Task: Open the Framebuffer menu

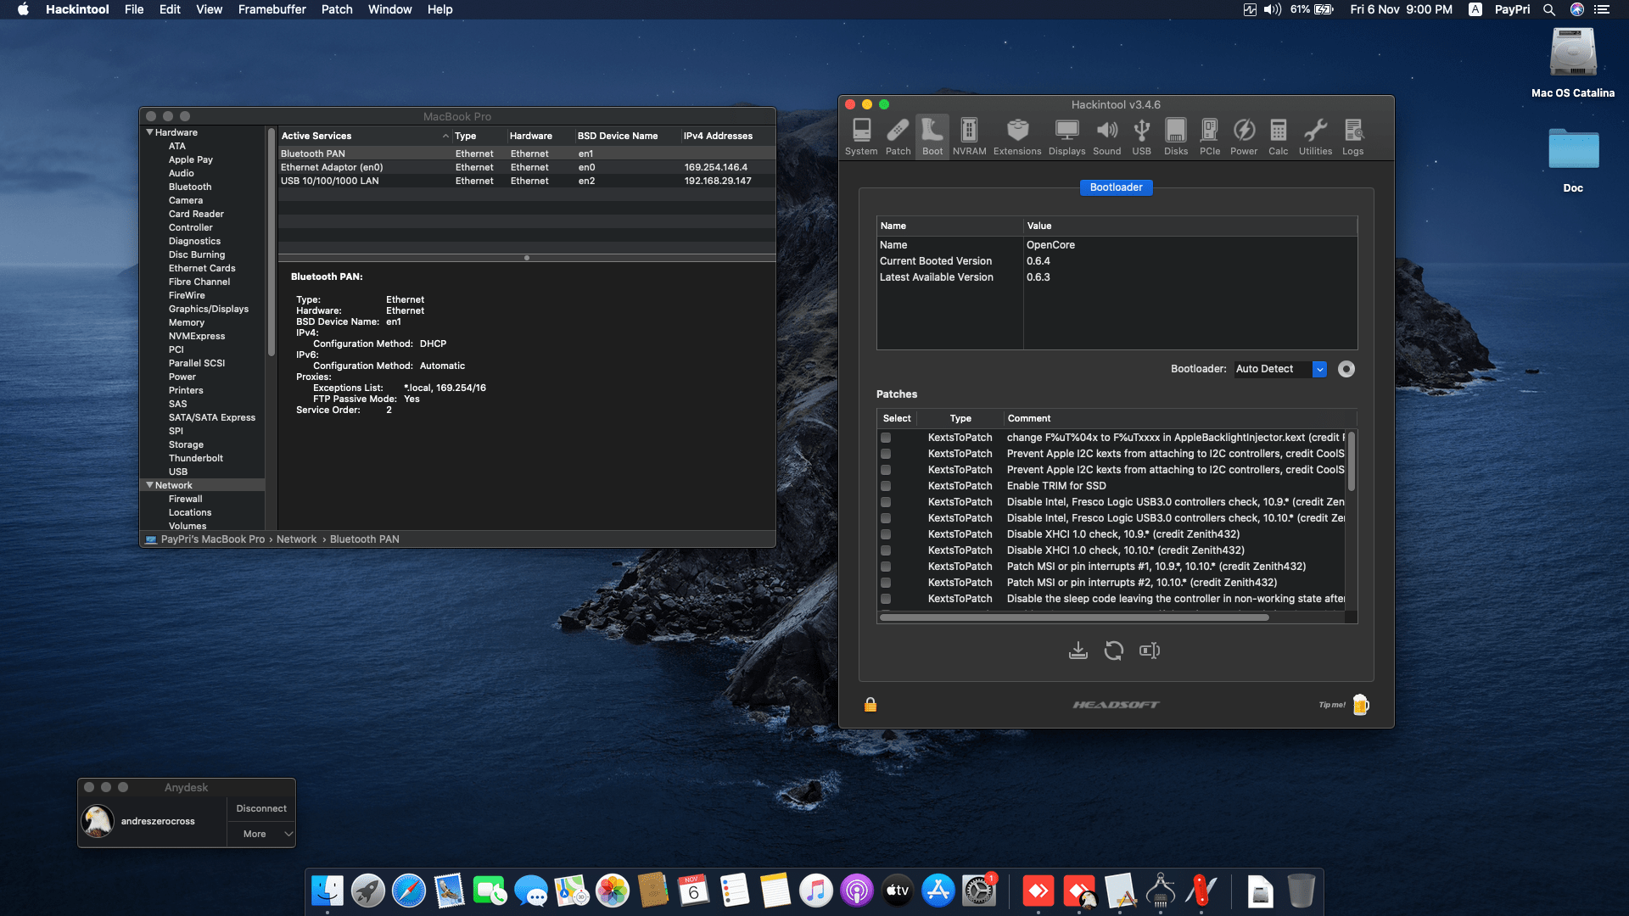Action: [x=271, y=9]
